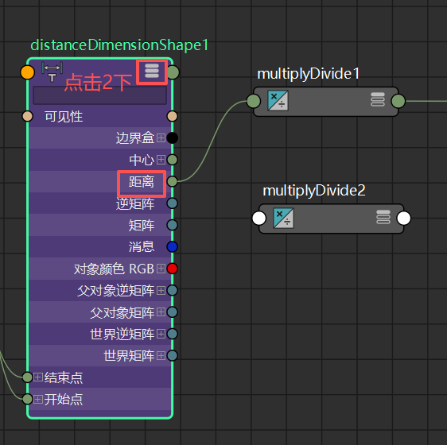Toggle multiplyDivide2 node view mode
Viewport: 447px width, 445px height.
[x=383, y=217]
